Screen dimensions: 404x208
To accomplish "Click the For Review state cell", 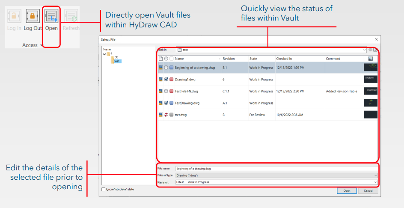I will (257, 115).
